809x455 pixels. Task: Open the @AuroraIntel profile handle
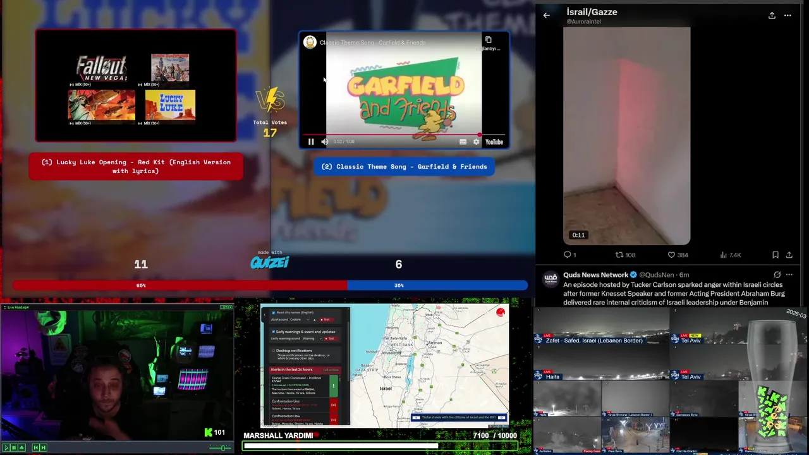coord(583,21)
